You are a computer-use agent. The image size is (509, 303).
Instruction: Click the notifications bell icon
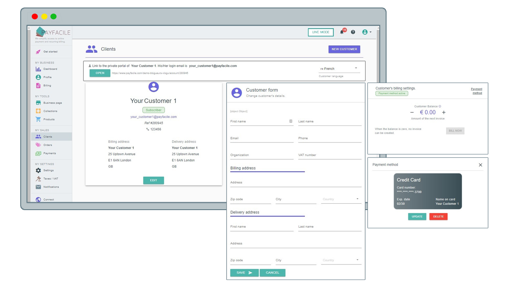[342, 32]
